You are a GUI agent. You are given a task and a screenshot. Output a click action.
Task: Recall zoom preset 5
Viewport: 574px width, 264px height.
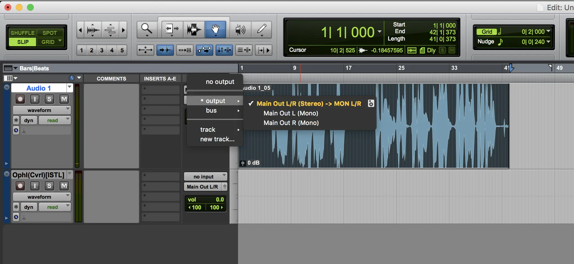pos(122,50)
